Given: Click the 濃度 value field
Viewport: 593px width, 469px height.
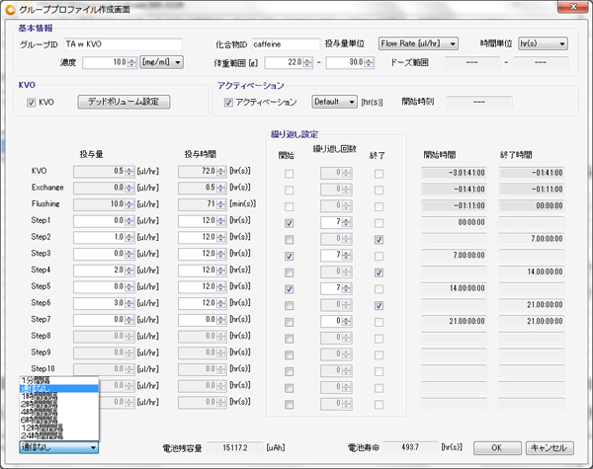Looking at the screenshot, I should 105,62.
